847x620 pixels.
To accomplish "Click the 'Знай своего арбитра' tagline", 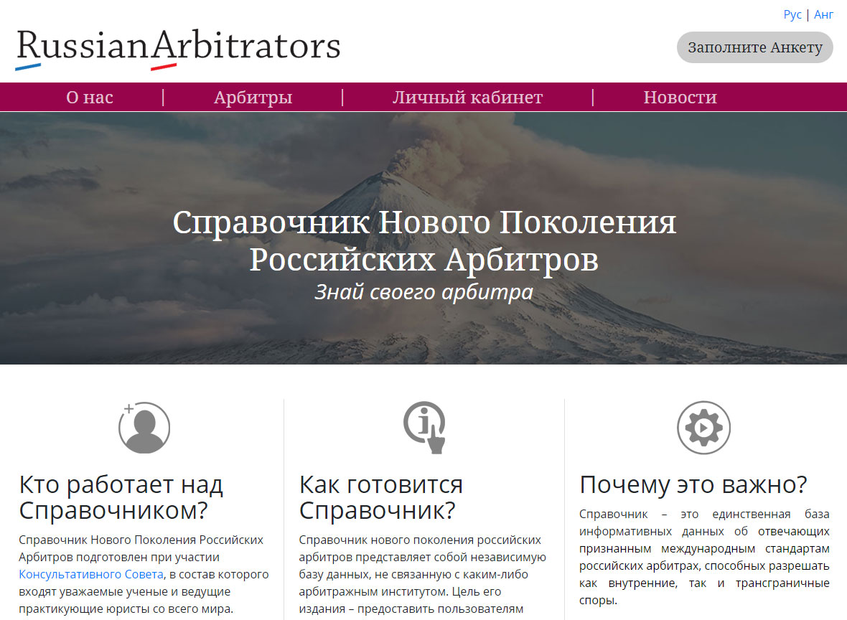I will pyautogui.click(x=424, y=292).
